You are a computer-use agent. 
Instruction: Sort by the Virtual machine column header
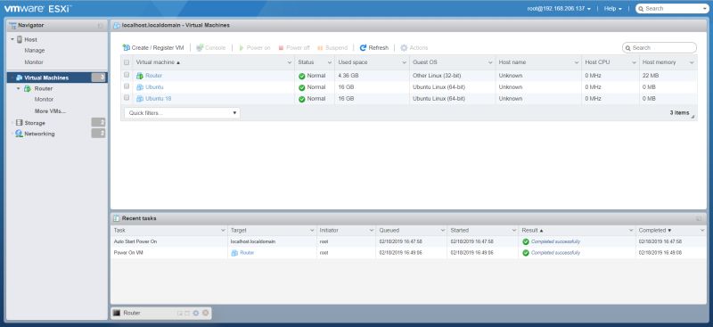click(x=158, y=62)
